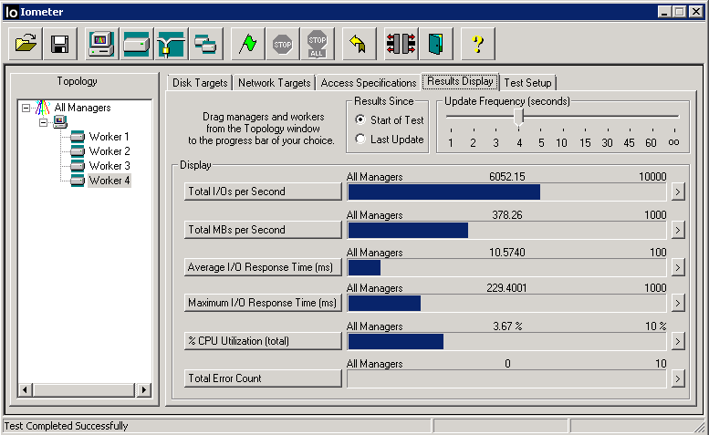This screenshot has width=709, height=435.
Task: Switch to the Network Targets tab
Action: coord(274,83)
